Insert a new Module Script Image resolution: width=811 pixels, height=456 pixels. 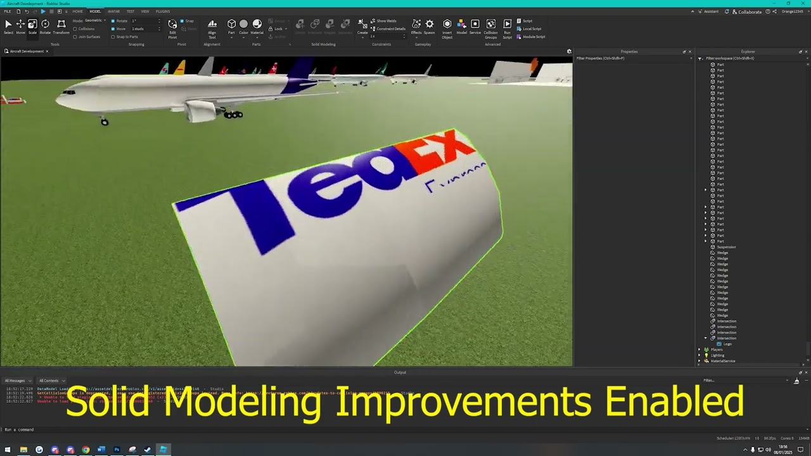click(531, 37)
